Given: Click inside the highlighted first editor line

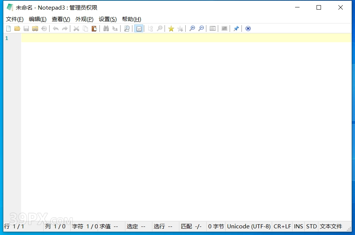Looking at the screenshot, I should 185,38.
